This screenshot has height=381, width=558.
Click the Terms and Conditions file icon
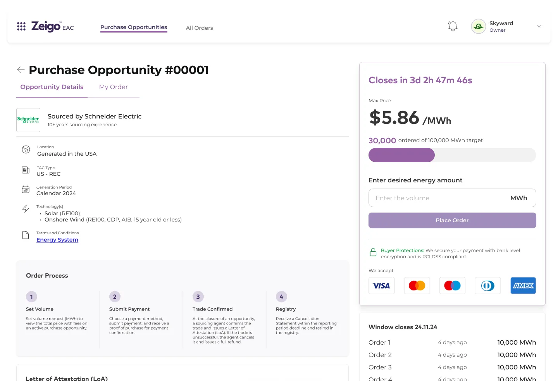click(26, 235)
